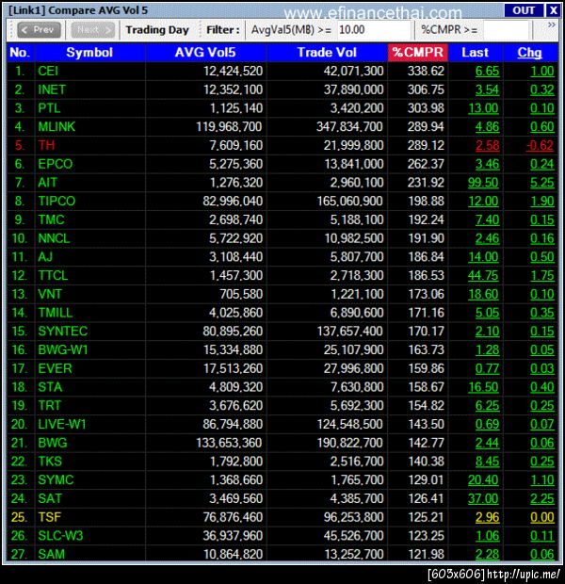Click the OUT button in title bar

[x=524, y=10]
